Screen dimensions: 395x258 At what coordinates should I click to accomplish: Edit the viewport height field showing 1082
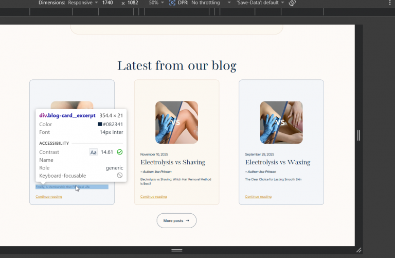[x=133, y=3]
